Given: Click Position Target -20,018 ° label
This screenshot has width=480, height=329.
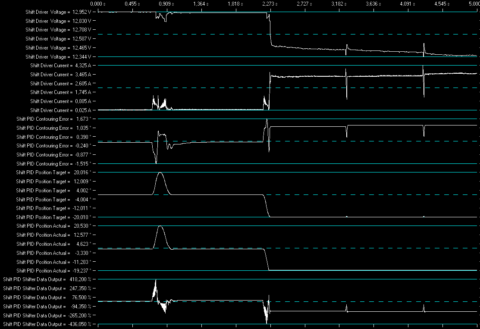Looking at the screenshot, I should point(53,217).
